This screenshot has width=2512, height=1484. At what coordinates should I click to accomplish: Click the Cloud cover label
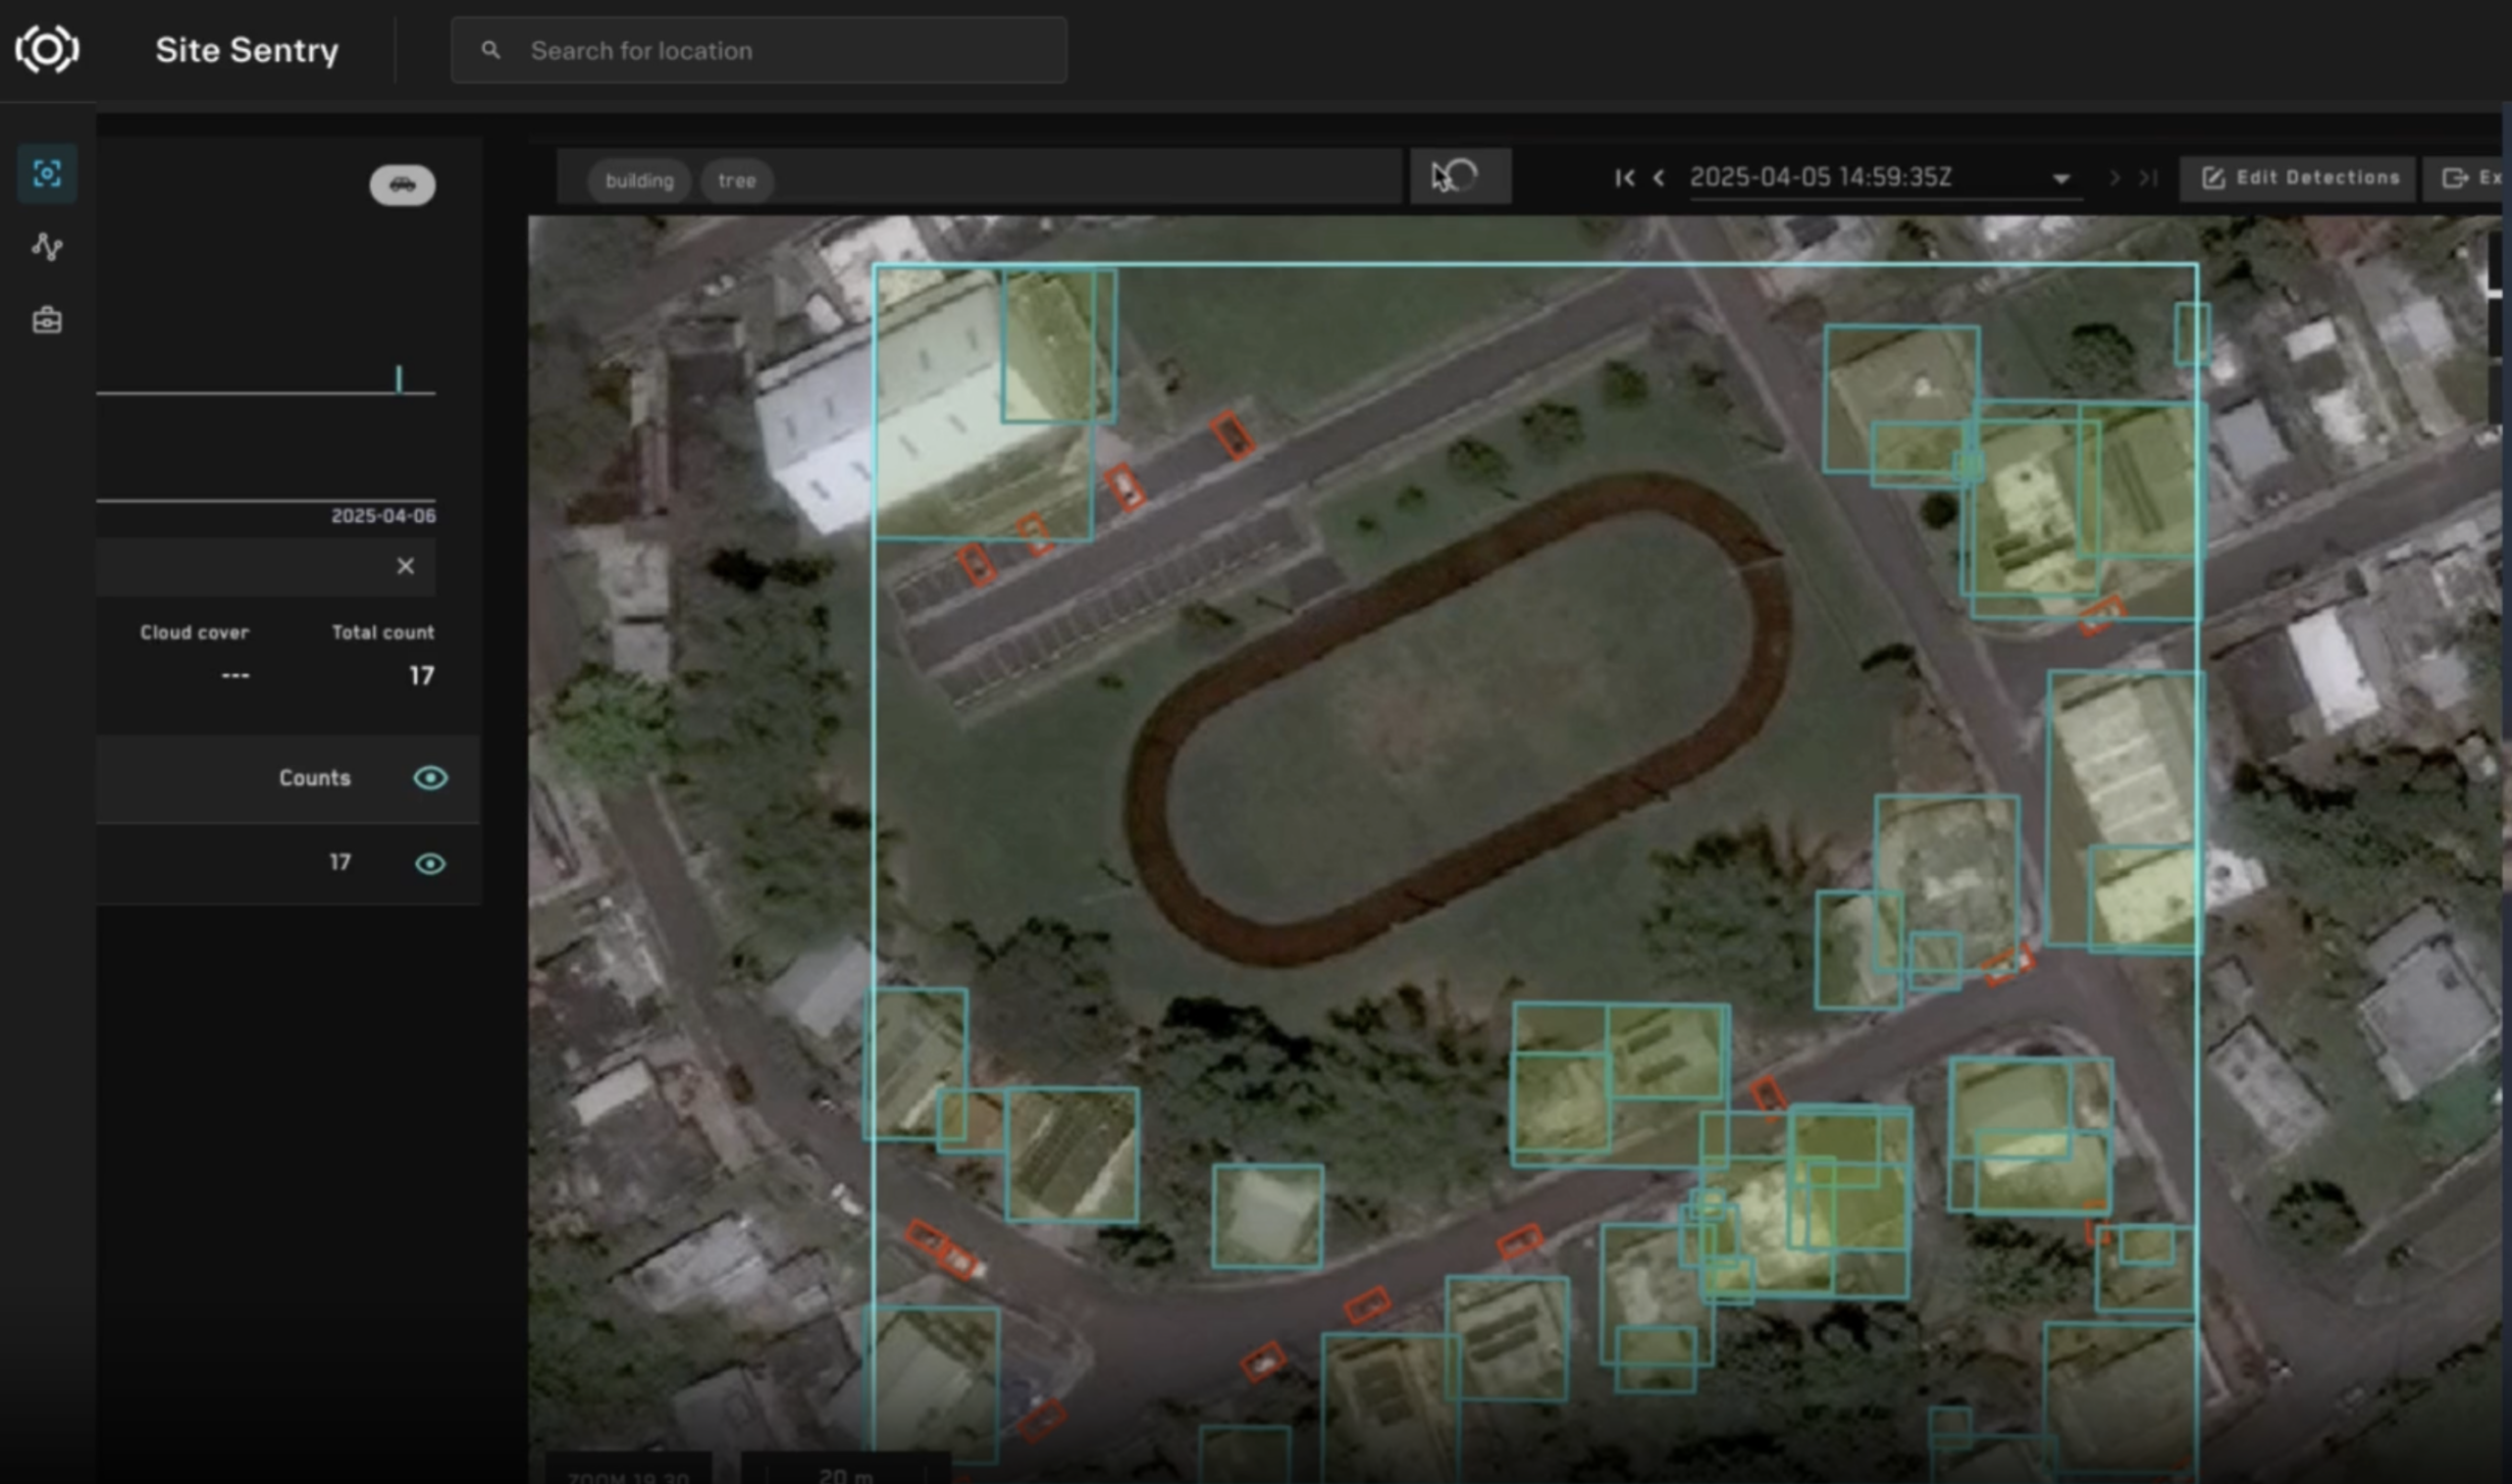(x=194, y=632)
